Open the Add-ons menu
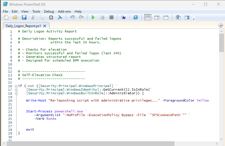The height and width of the screenshot is (146, 225). pyautogui.click(x=64, y=11)
